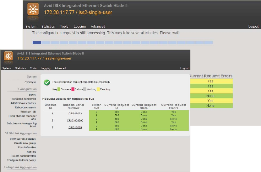Image resolution: width=261 pixels, height=172 pixels.
Task: Open Tools menu in the front window
Action: click(x=33, y=68)
